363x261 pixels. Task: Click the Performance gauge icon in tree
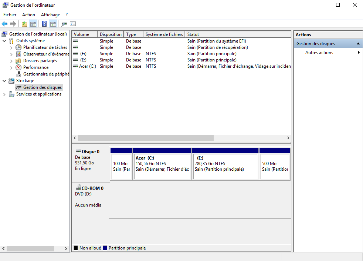point(18,67)
